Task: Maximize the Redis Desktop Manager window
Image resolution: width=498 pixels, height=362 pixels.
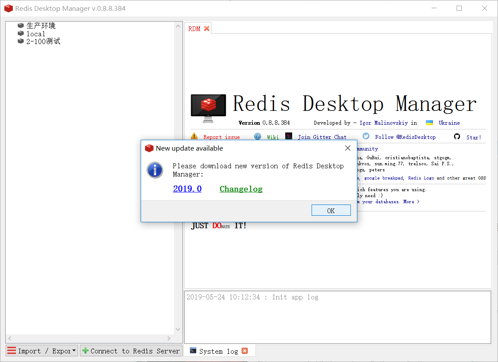Action: [459, 8]
